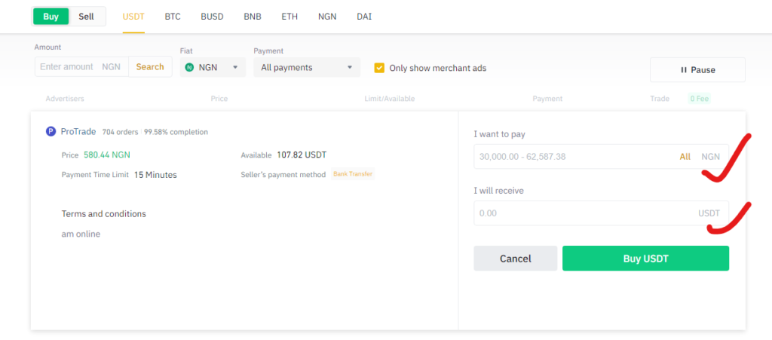Click the 107.82 USDT available amount
772x340 pixels.
[x=302, y=155]
